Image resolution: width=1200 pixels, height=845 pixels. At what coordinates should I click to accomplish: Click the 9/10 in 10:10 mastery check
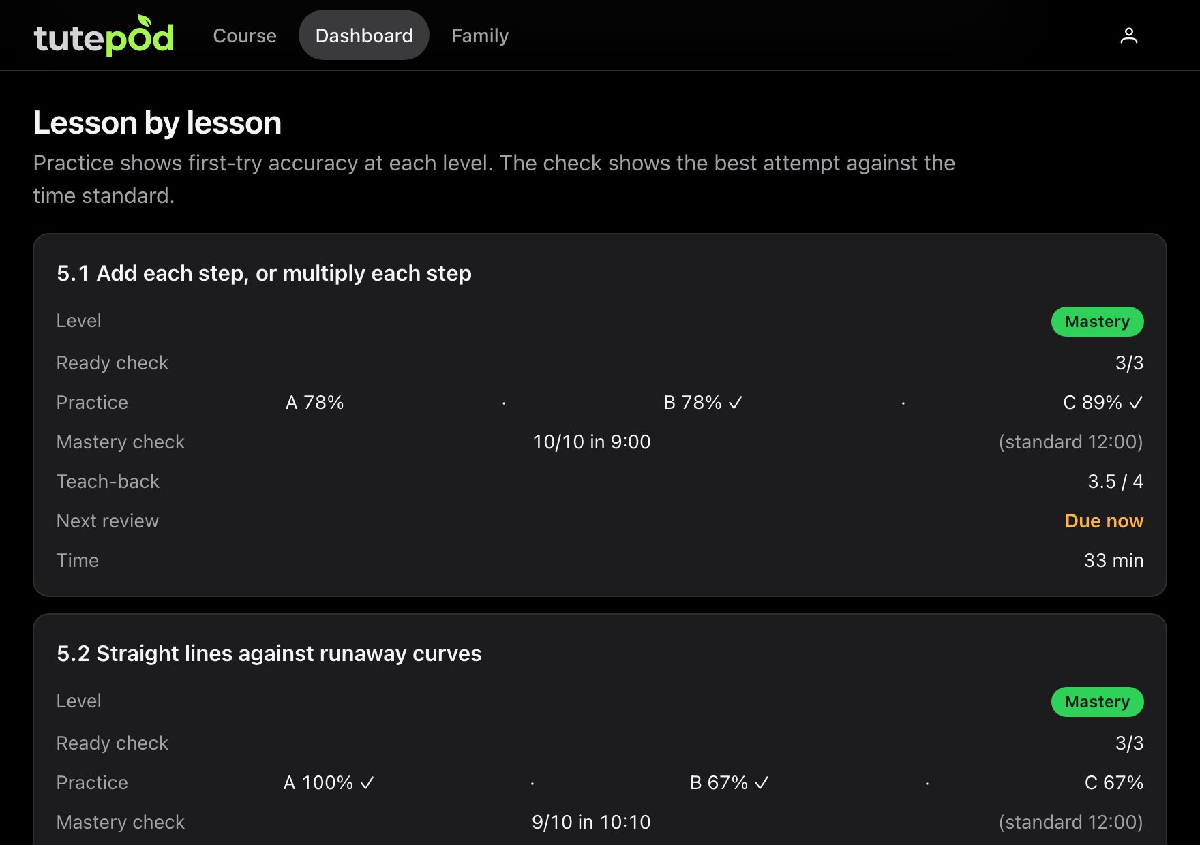[x=591, y=823]
